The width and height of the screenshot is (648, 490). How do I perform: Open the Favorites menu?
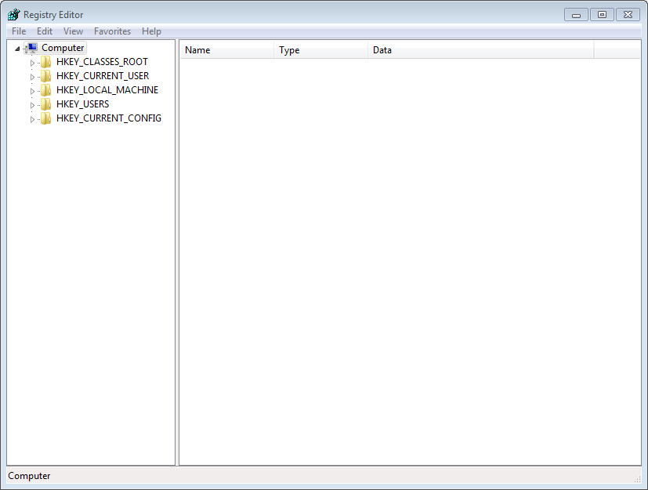click(112, 31)
